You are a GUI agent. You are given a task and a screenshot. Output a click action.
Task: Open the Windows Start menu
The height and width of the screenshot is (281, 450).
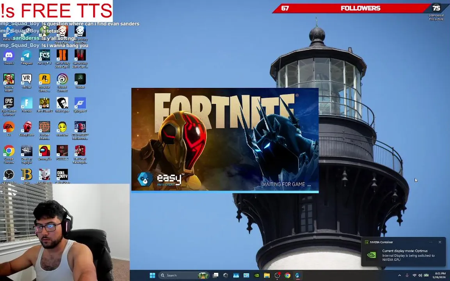pyautogui.click(x=152, y=275)
